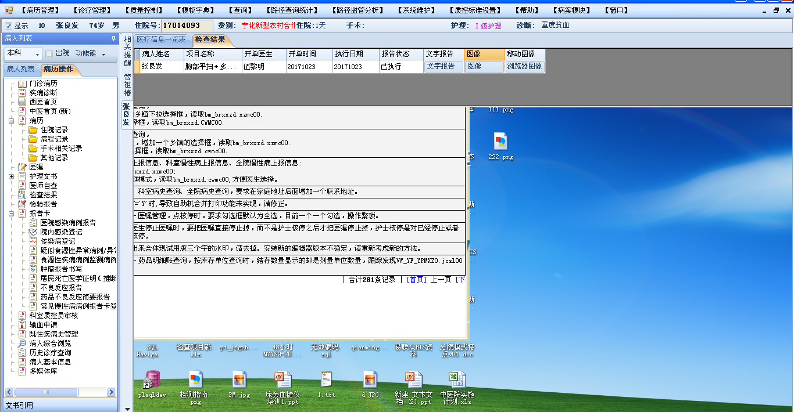
Task: Click the 上一页 pager link
Action: coord(441,280)
